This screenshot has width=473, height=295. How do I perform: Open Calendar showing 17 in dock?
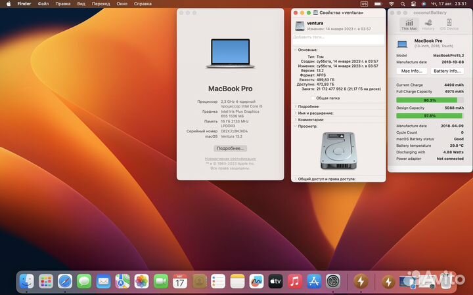180,281
